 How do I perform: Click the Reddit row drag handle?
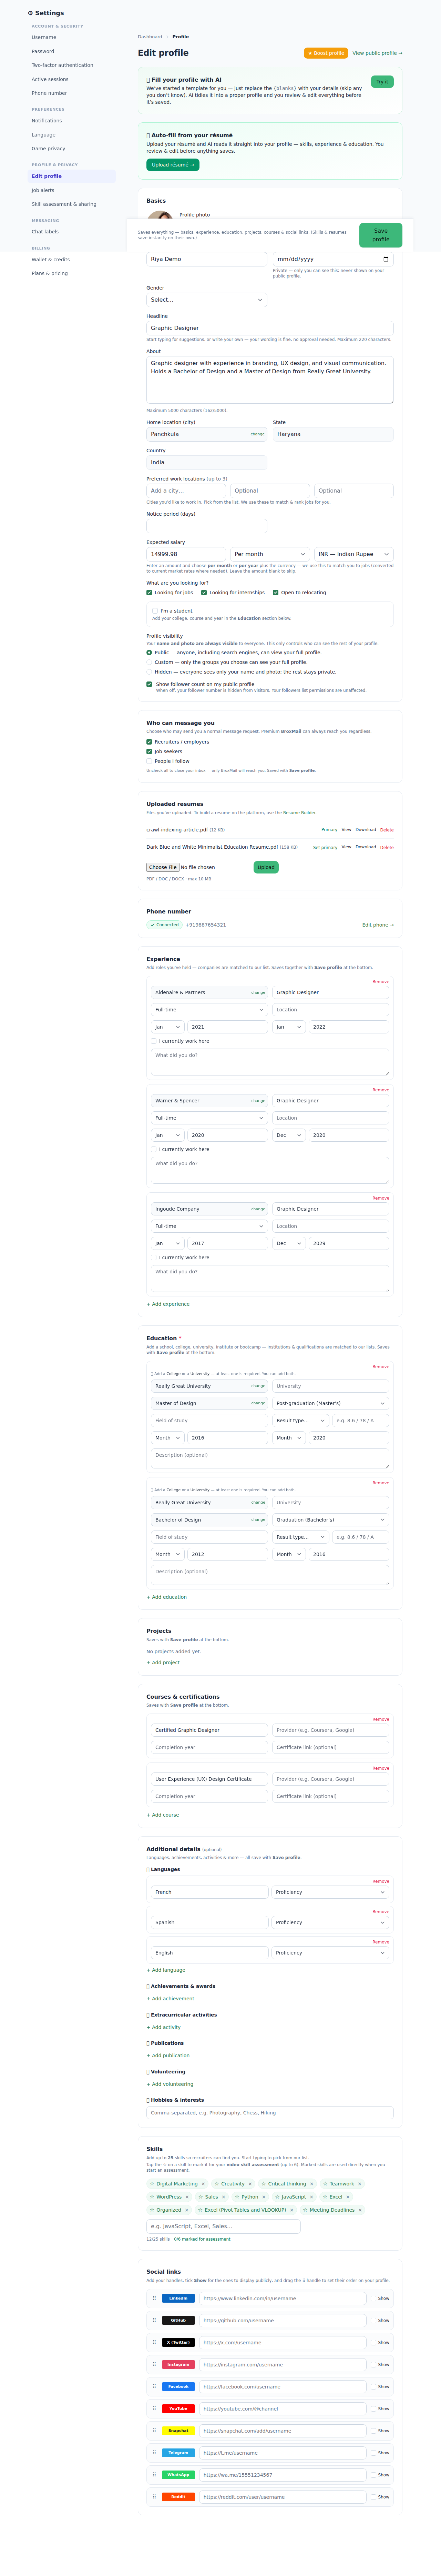pyautogui.click(x=154, y=2496)
